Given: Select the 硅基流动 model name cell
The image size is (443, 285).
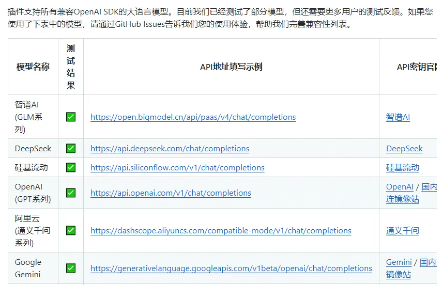Looking at the screenshot, I should (33, 168).
